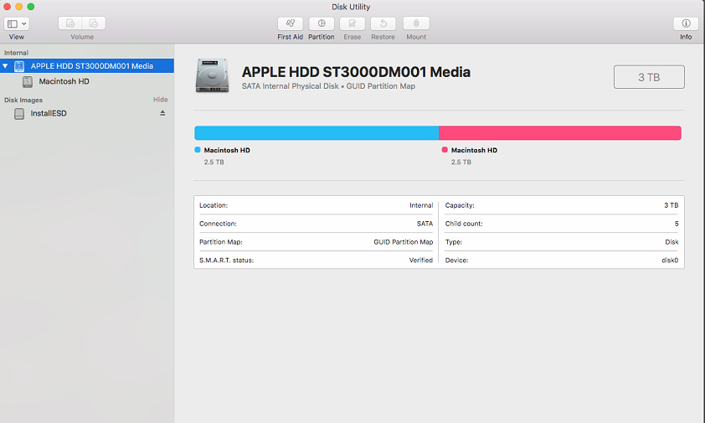Click the 'Type:' label

[454, 242]
